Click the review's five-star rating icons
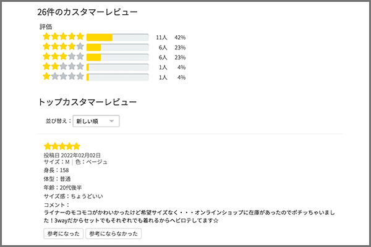371x247 pixels. [x=61, y=146]
